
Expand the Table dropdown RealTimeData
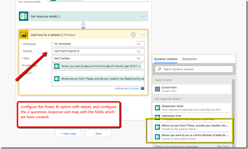tap(138, 59)
